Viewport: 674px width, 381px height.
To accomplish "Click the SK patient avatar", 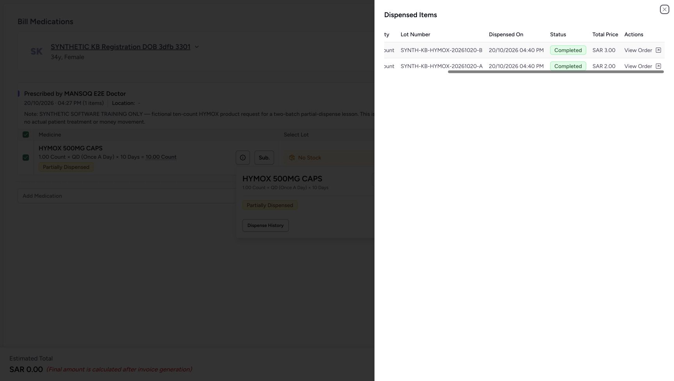I will [36, 51].
